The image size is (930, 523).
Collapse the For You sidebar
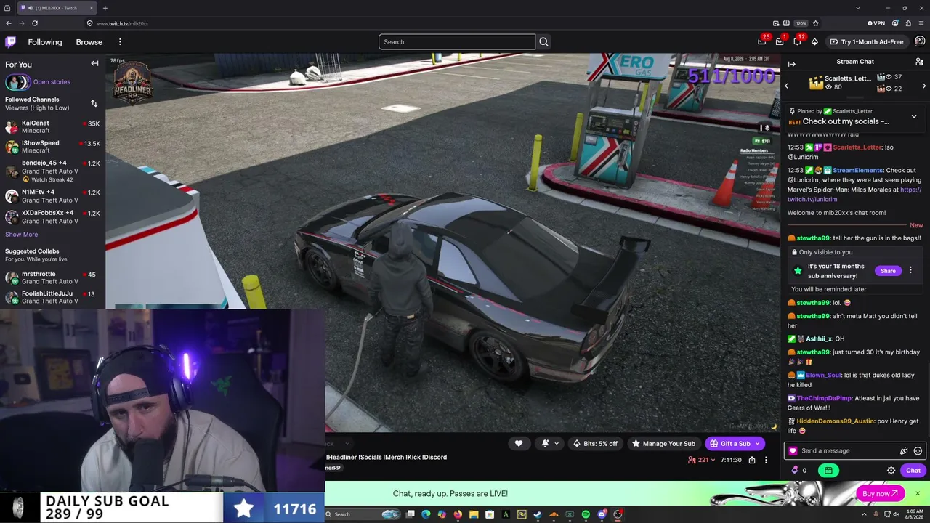pyautogui.click(x=94, y=64)
